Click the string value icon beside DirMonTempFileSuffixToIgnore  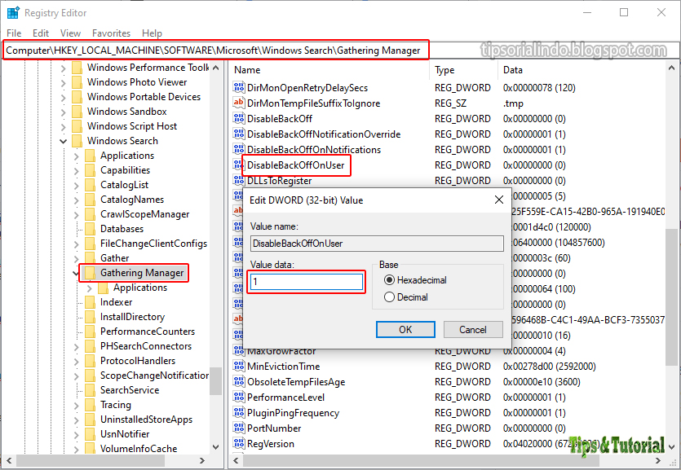[240, 103]
